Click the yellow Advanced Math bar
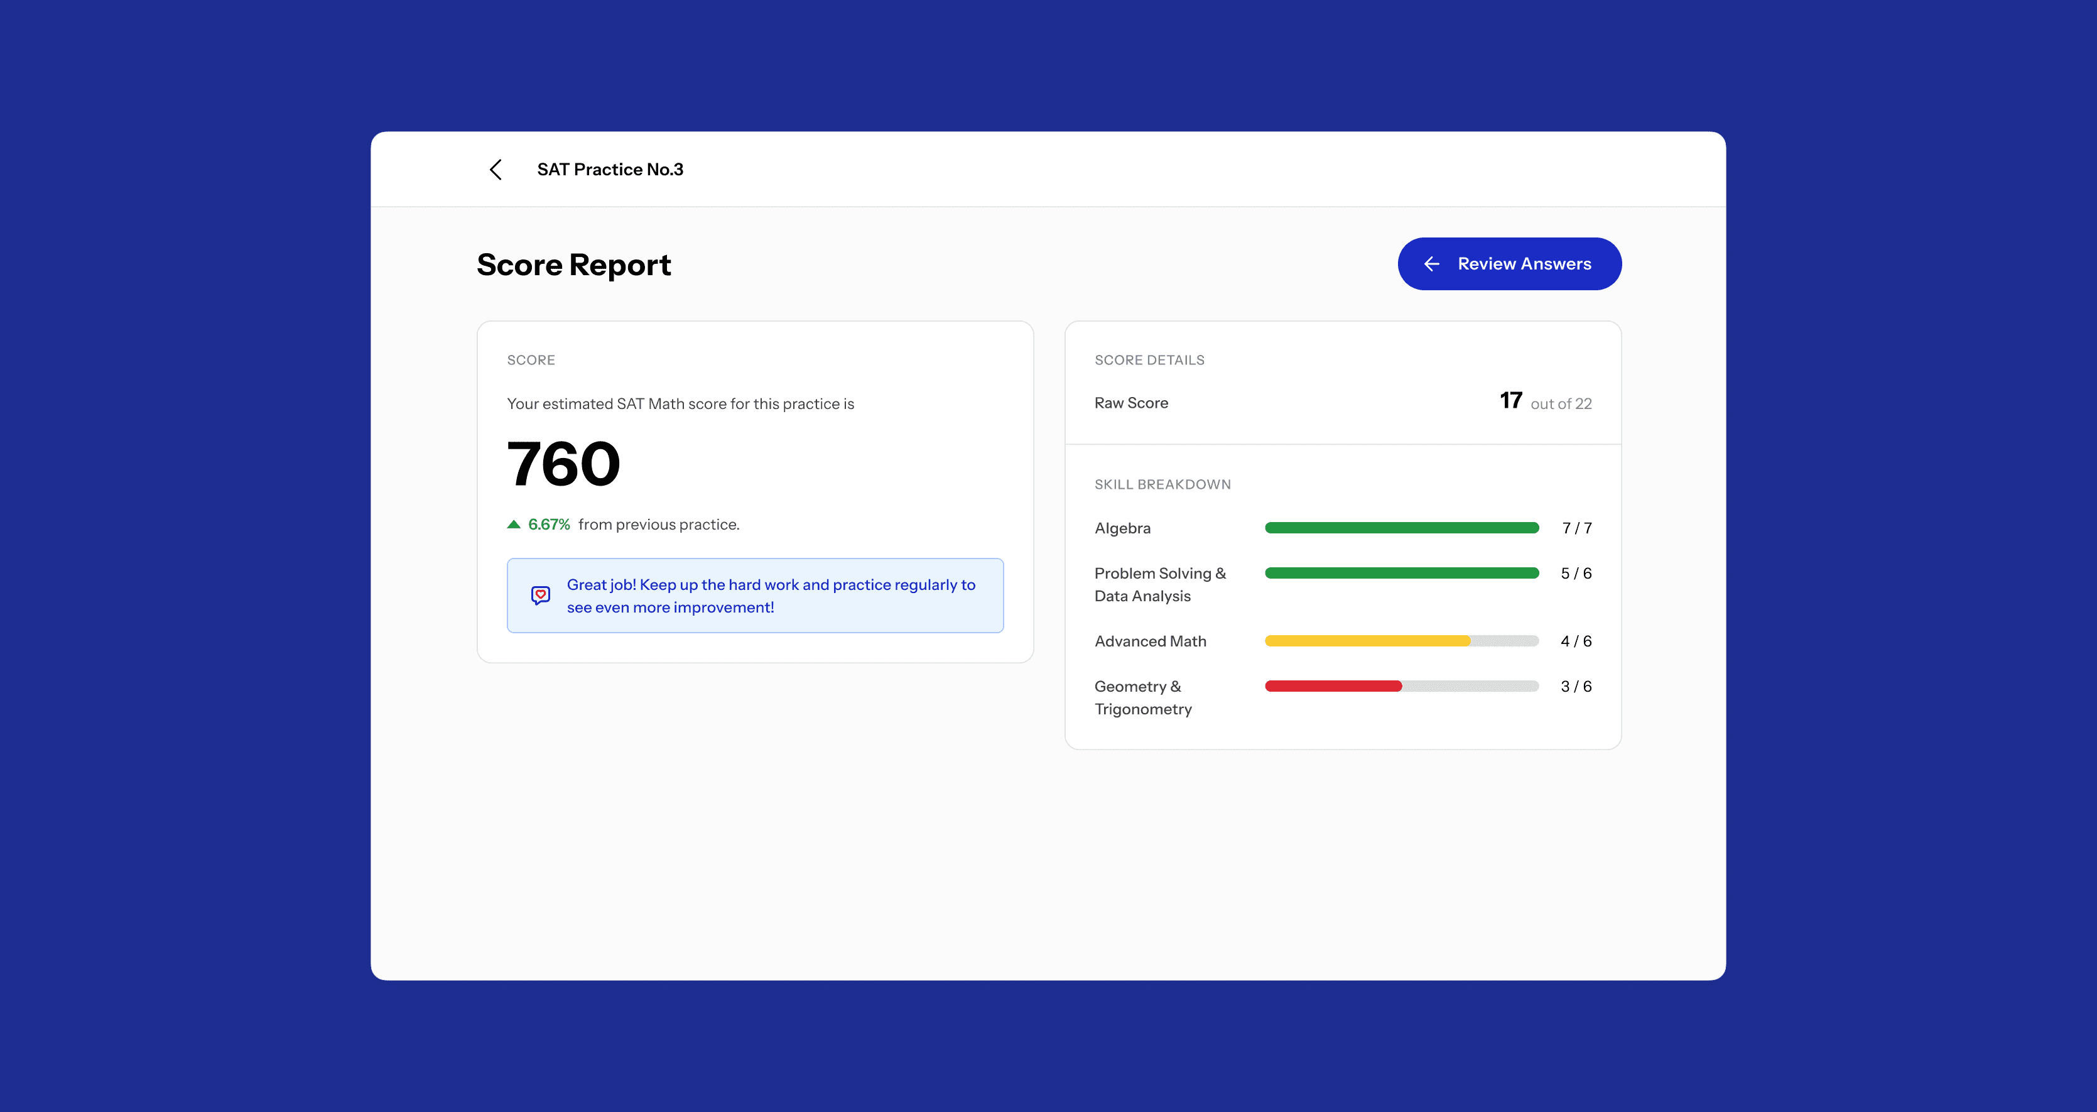The width and height of the screenshot is (2097, 1112). coord(1368,641)
